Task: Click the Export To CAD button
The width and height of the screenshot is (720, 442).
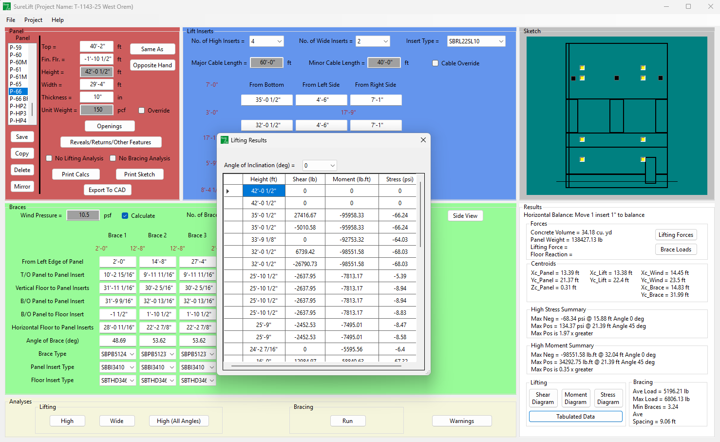Action: (107, 190)
